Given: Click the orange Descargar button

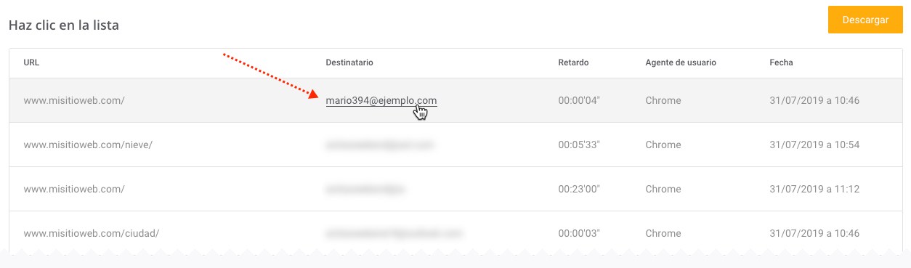Looking at the screenshot, I should point(865,20).
